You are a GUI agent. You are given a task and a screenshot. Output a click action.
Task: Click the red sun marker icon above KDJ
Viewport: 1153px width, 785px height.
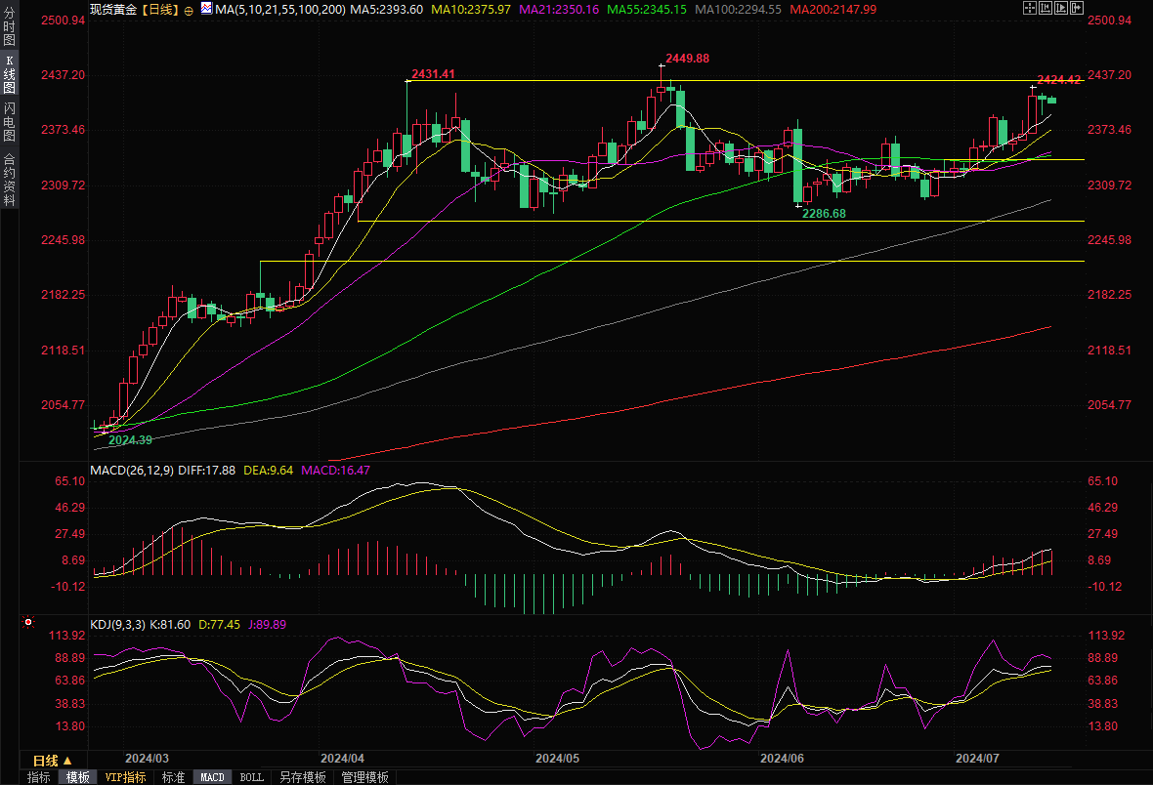point(28,621)
